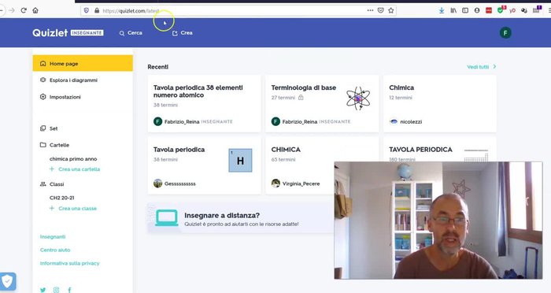
Task: Click the Cerca magnifier icon
Action: coord(122,33)
